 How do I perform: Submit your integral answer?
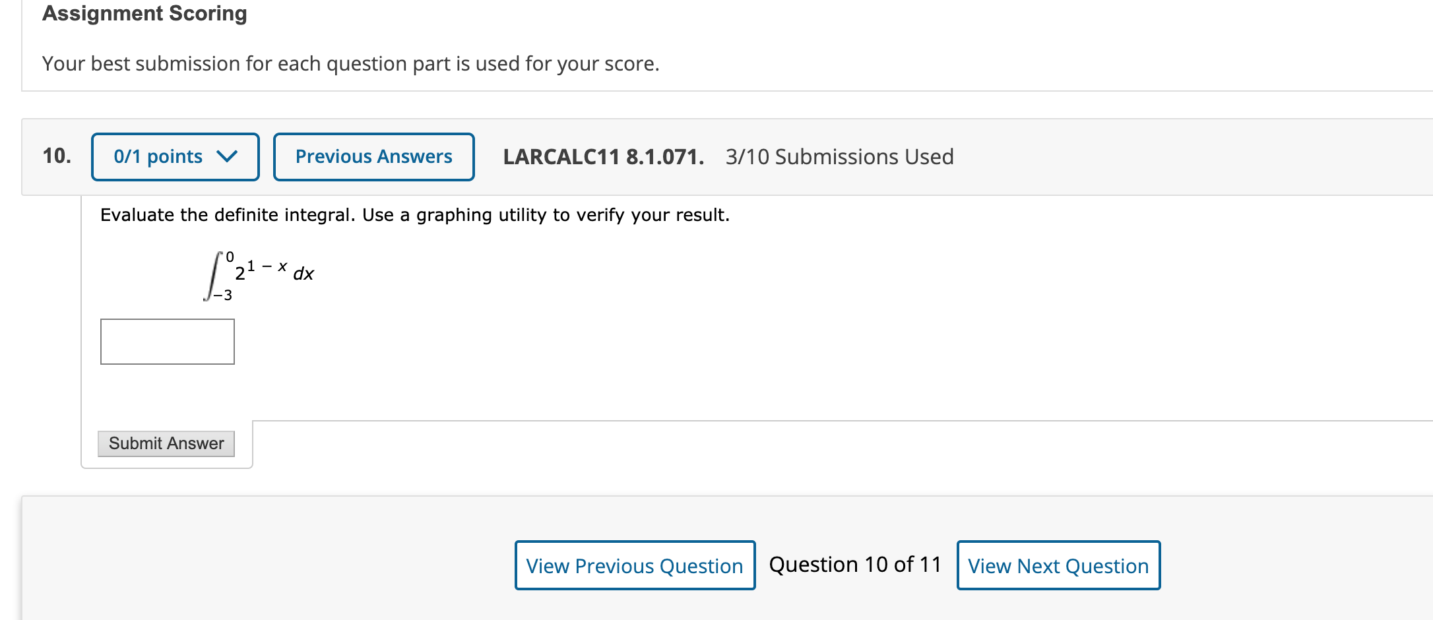pos(166,443)
